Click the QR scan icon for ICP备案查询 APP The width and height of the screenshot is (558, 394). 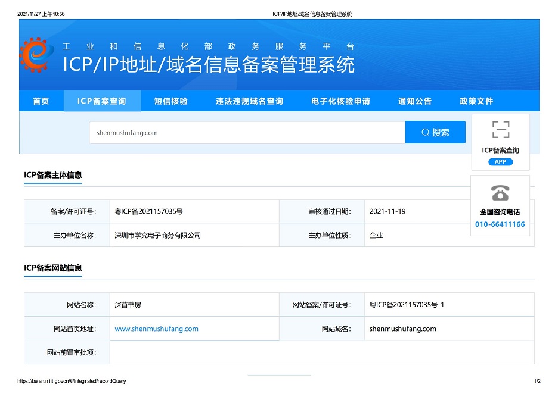coord(501,129)
